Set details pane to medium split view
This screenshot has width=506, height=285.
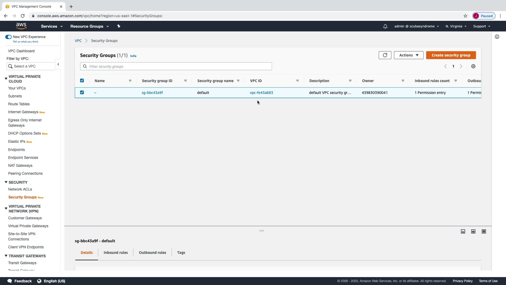(x=473, y=232)
